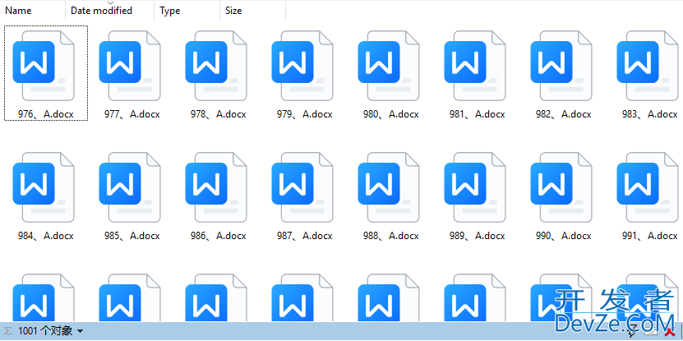Choose the 984、A.docx file icon
The height and width of the screenshot is (341, 683).
(x=44, y=187)
